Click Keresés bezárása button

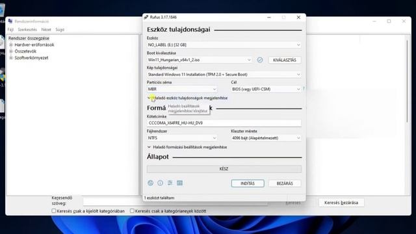pyautogui.click(x=341, y=203)
